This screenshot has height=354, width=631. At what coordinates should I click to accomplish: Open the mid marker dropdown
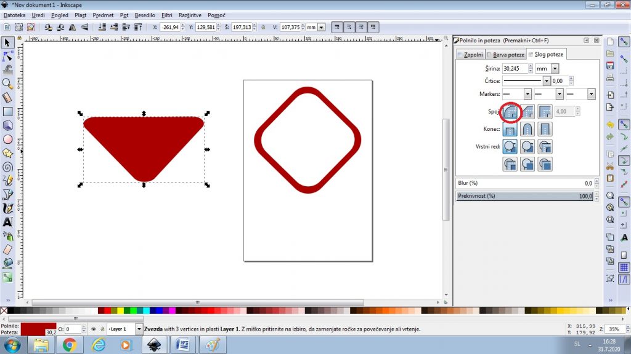click(x=560, y=94)
